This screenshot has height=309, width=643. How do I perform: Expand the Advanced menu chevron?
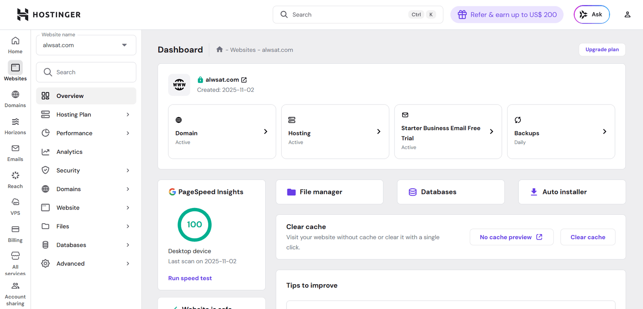(128, 264)
